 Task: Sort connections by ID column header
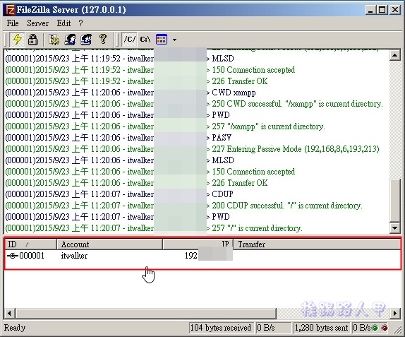coord(30,244)
